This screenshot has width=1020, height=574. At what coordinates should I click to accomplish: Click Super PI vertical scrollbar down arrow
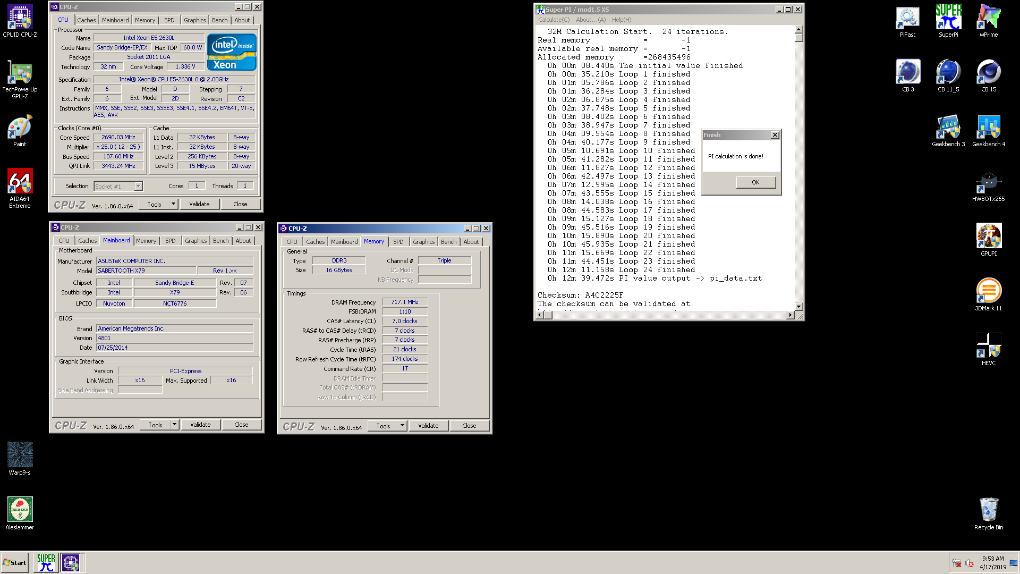tap(798, 307)
